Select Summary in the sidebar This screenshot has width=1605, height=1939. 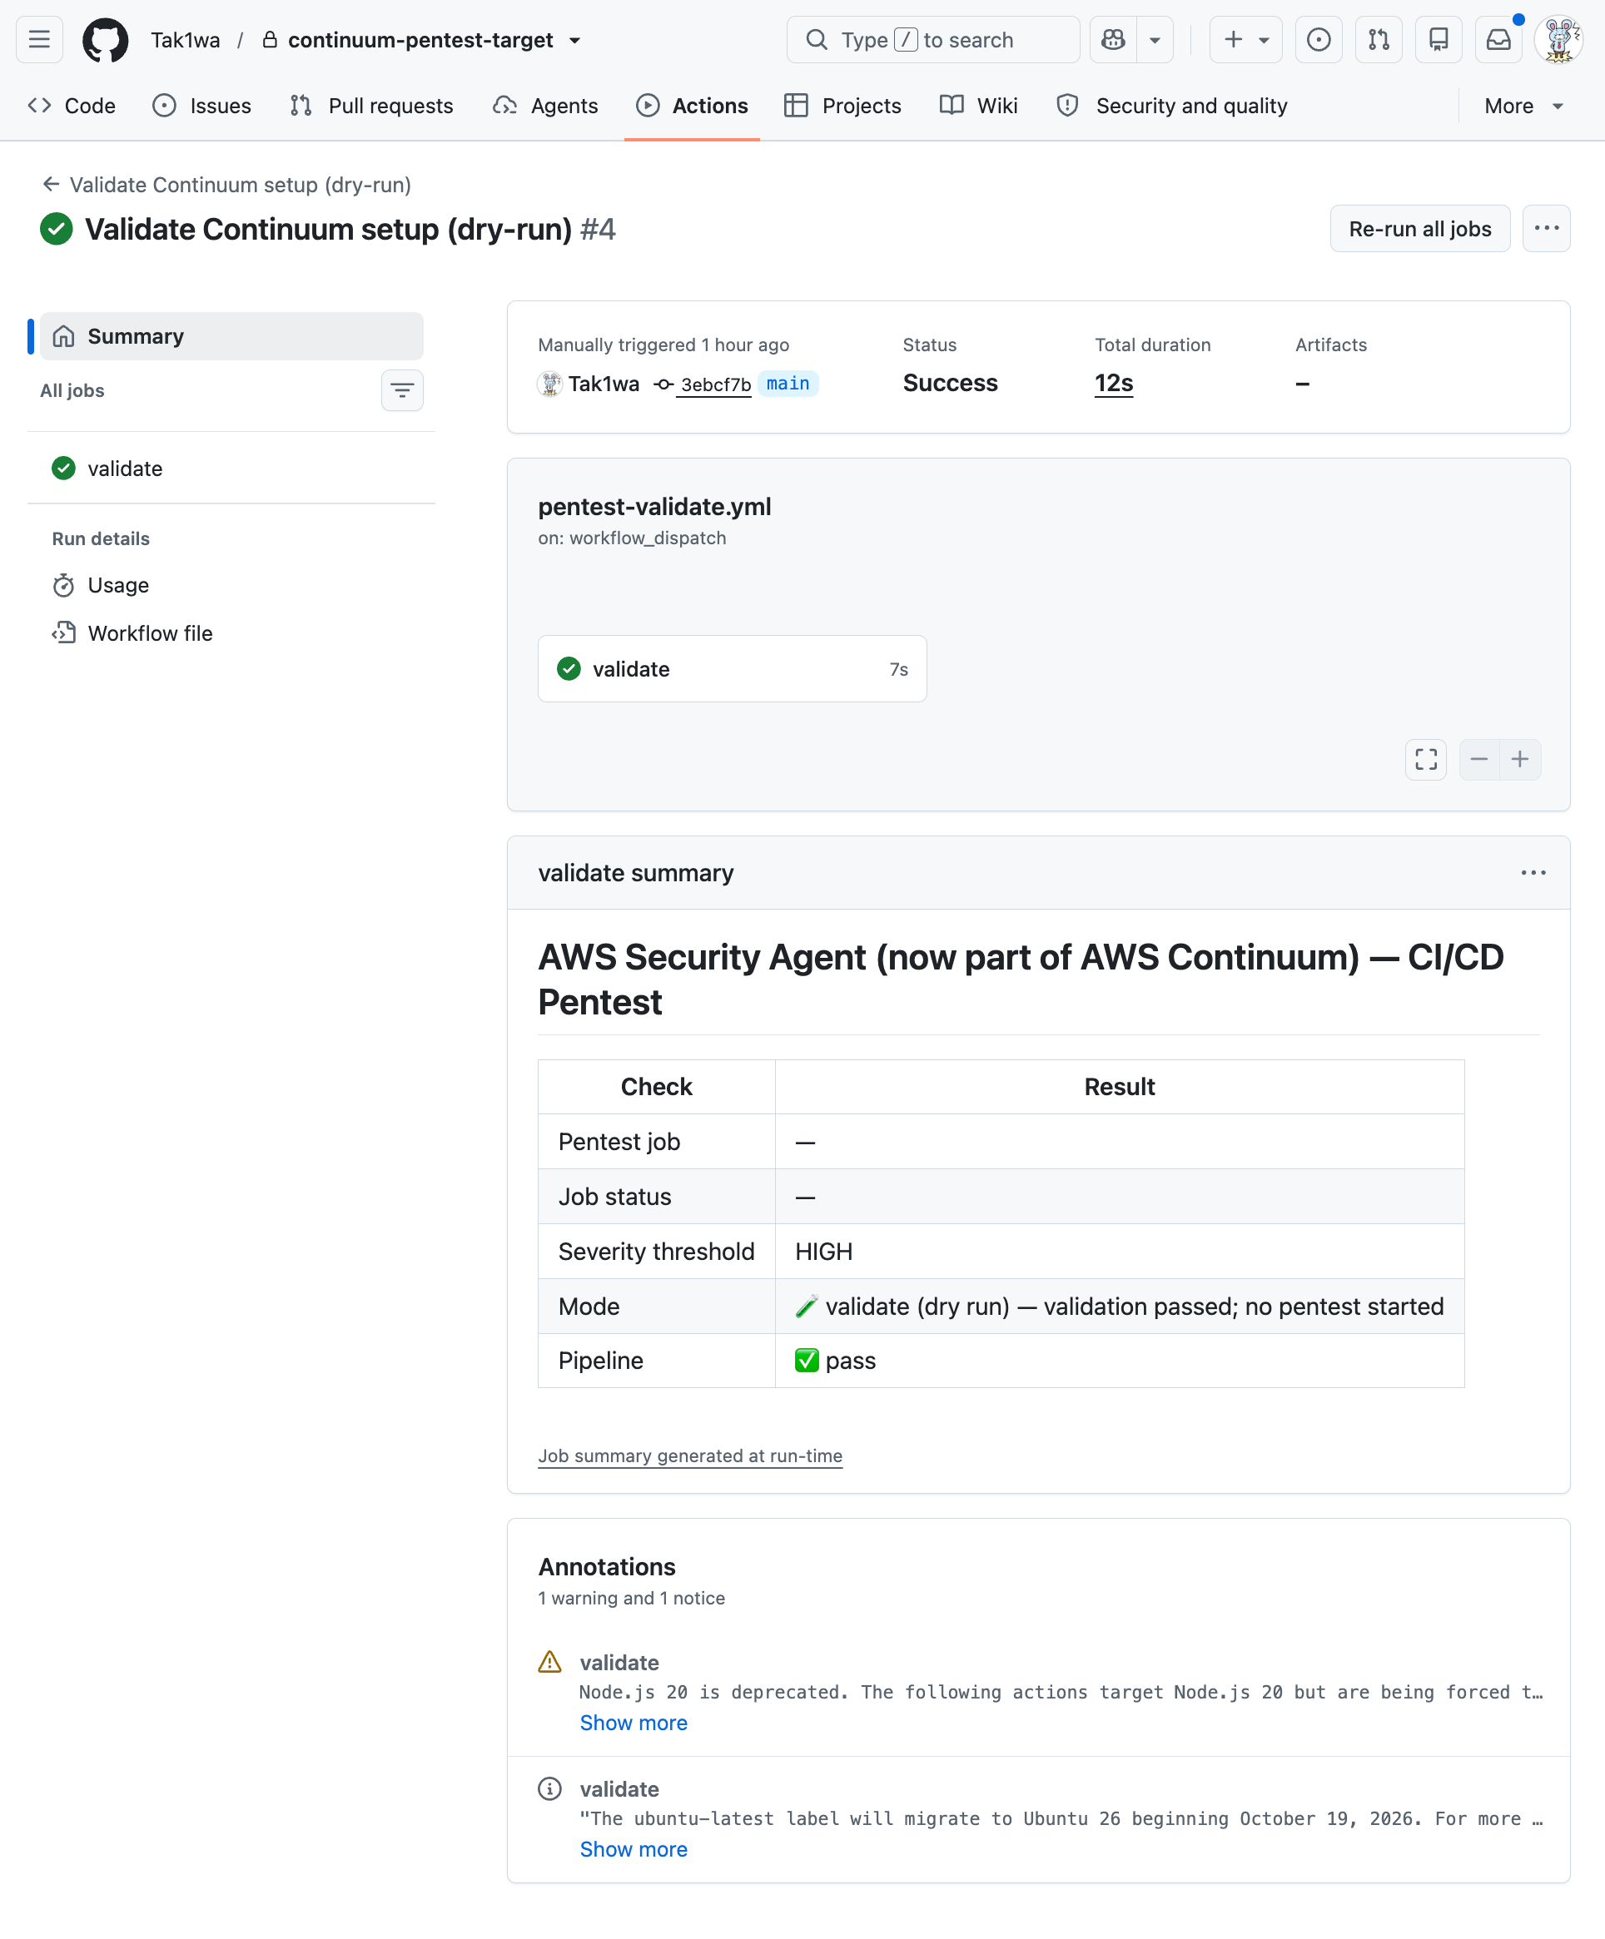(x=231, y=336)
